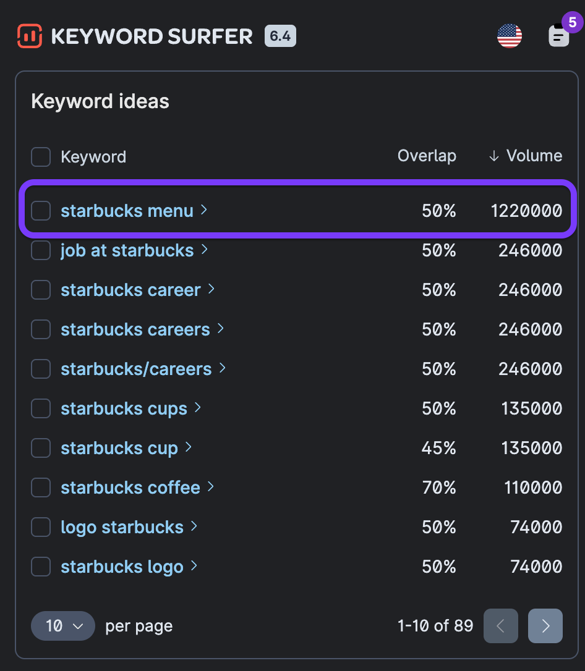
Task: Go to next page of keyword ideas
Action: click(x=545, y=626)
